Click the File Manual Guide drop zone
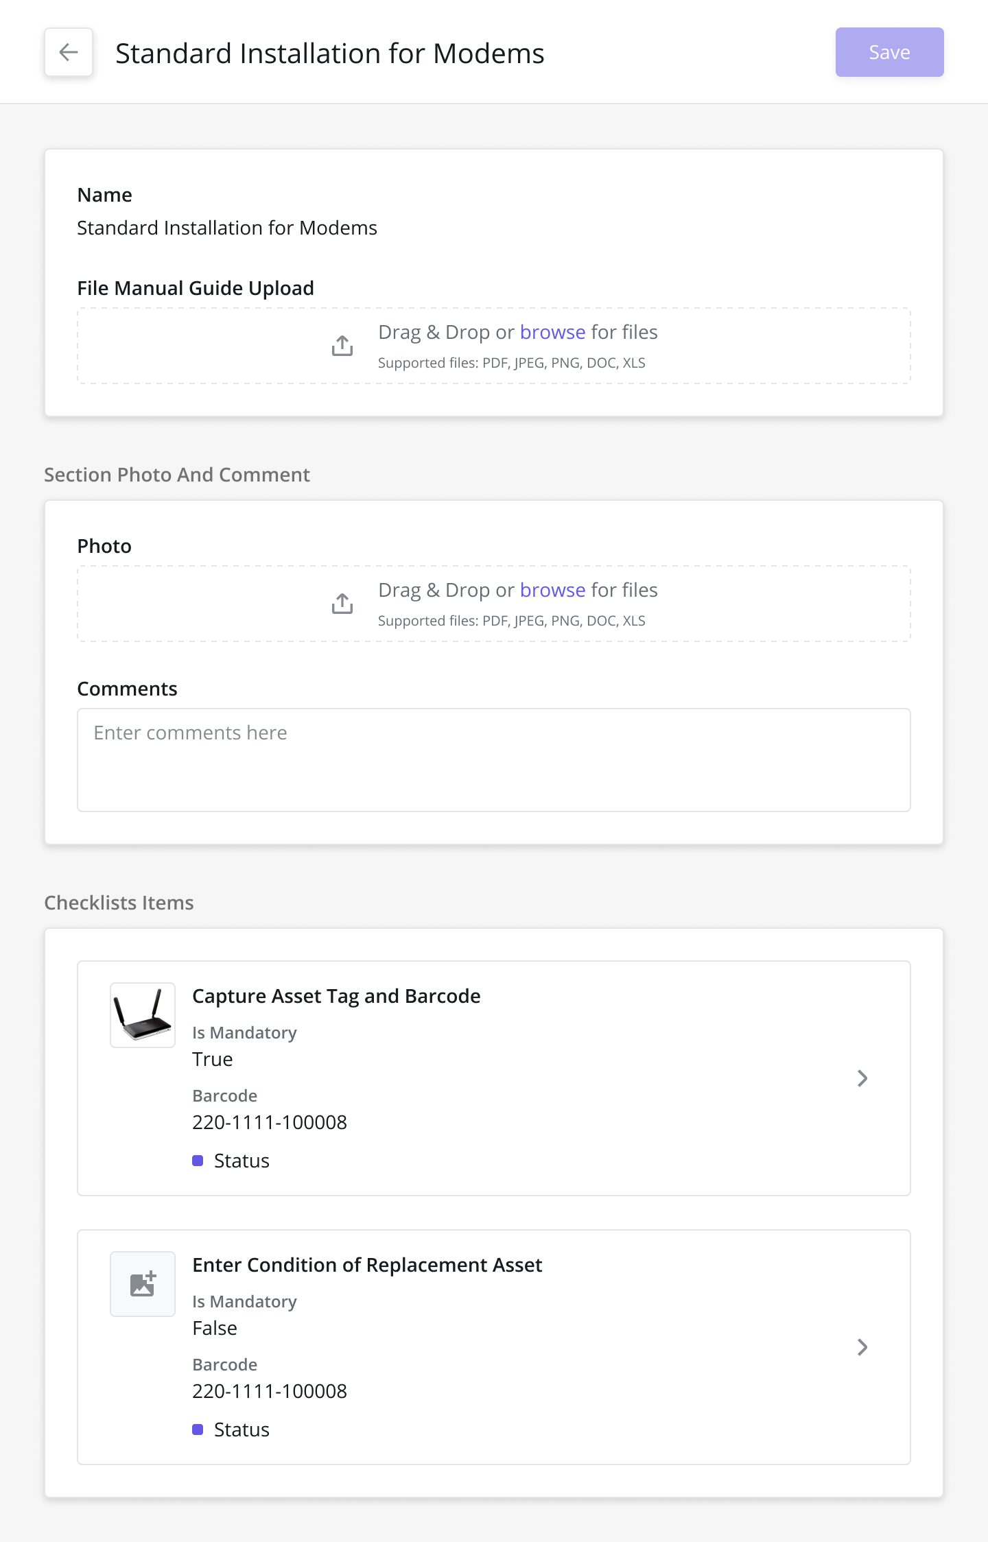 click(494, 346)
